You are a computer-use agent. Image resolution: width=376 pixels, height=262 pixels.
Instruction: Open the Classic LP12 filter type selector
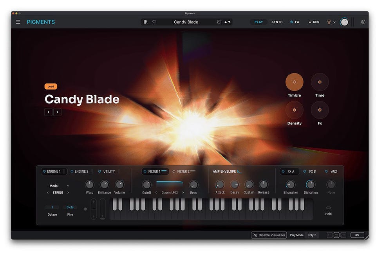(x=170, y=192)
